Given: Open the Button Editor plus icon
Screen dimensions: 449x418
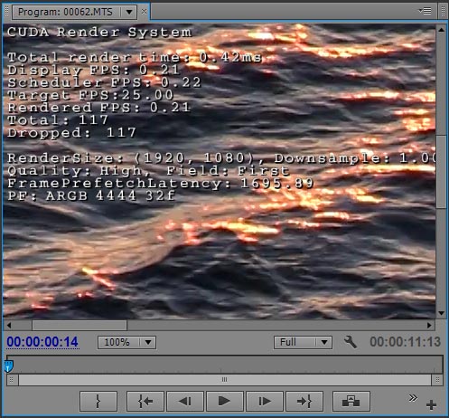Looking at the screenshot, I should click(431, 404).
